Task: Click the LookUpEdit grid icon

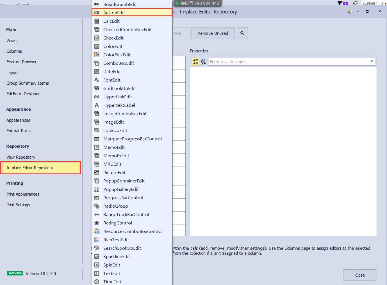Action: (97, 130)
